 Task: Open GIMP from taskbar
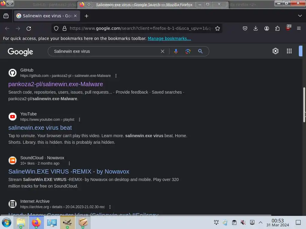click(x=67, y=222)
